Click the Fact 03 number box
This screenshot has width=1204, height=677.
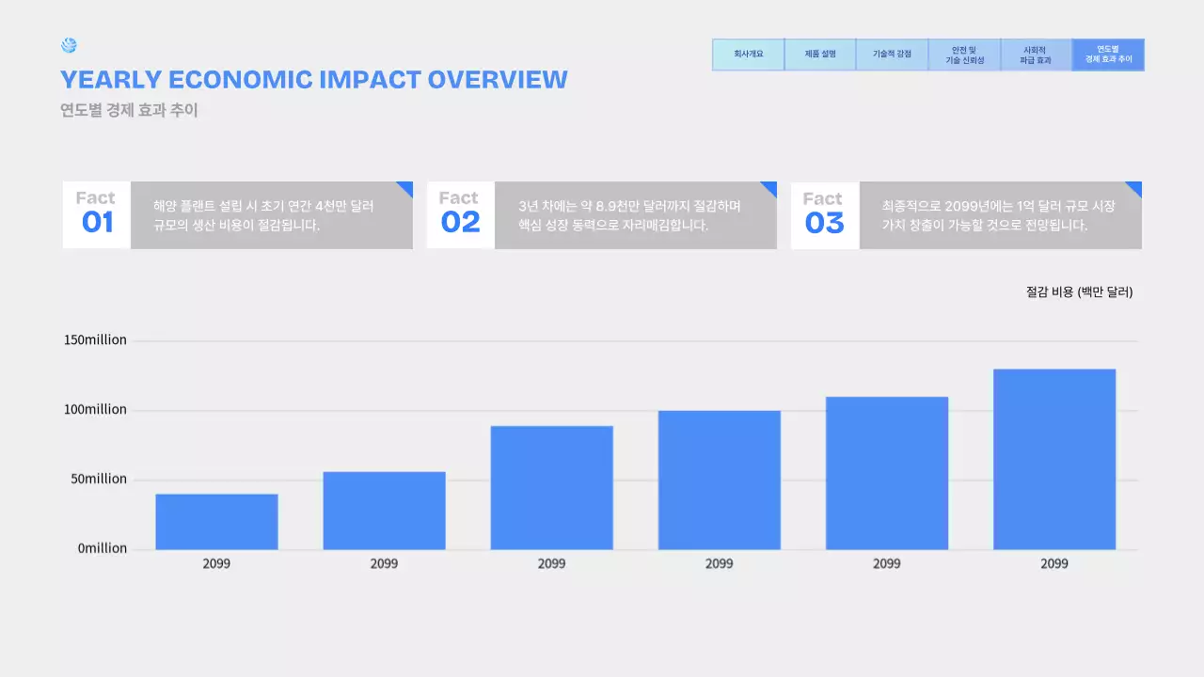[825, 215]
